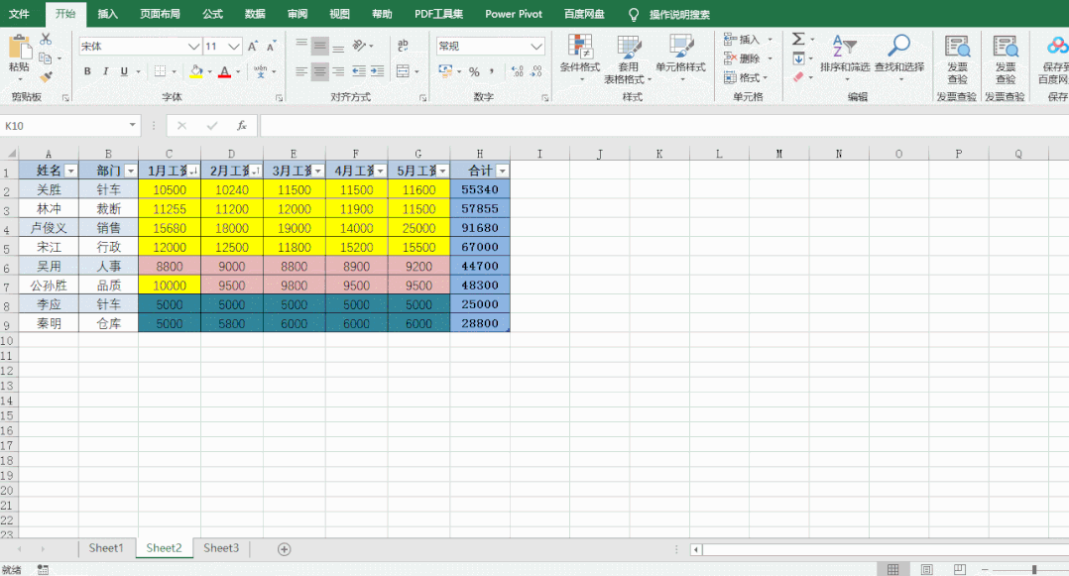This screenshot has height=576, width=1069.
Task: Toggle middle vertical alignment
Action: point(319,47)
